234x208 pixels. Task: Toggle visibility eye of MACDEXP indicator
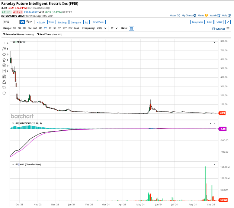[16, 123]
